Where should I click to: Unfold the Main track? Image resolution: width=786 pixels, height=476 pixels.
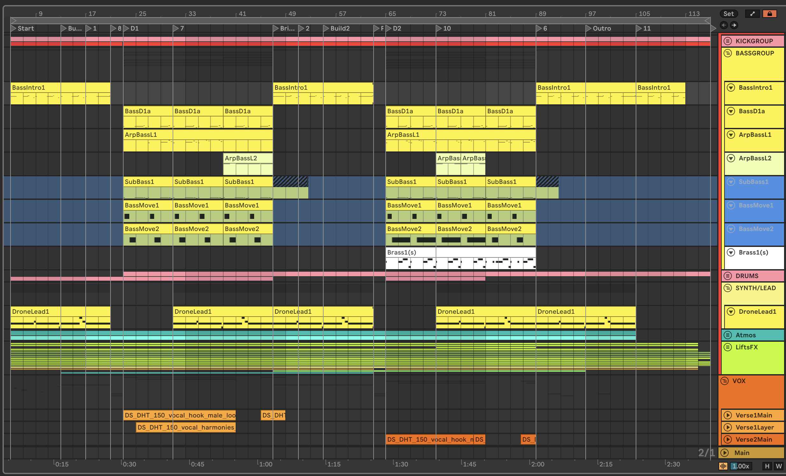pyautogui.click(x=725, y=453)
